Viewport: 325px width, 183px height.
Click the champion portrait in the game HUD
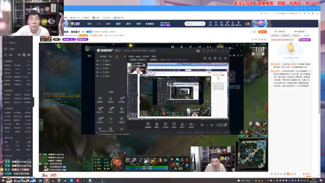(117, 163)
